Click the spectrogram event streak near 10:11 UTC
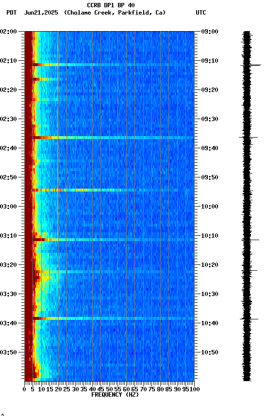 pos(114,240)
